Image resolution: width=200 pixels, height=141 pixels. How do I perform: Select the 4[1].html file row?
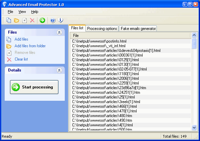[x=131, y=125]
